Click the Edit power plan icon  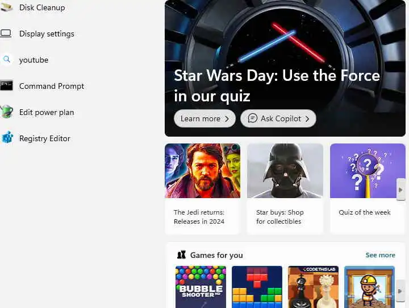[6, 112]
